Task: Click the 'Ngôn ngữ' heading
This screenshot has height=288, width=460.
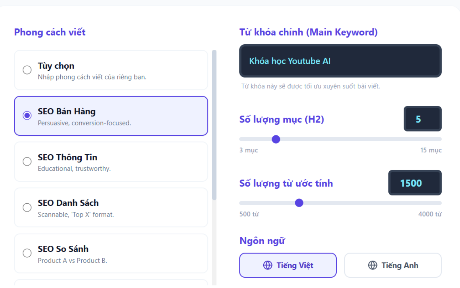Action: click(x=262, y=240)
